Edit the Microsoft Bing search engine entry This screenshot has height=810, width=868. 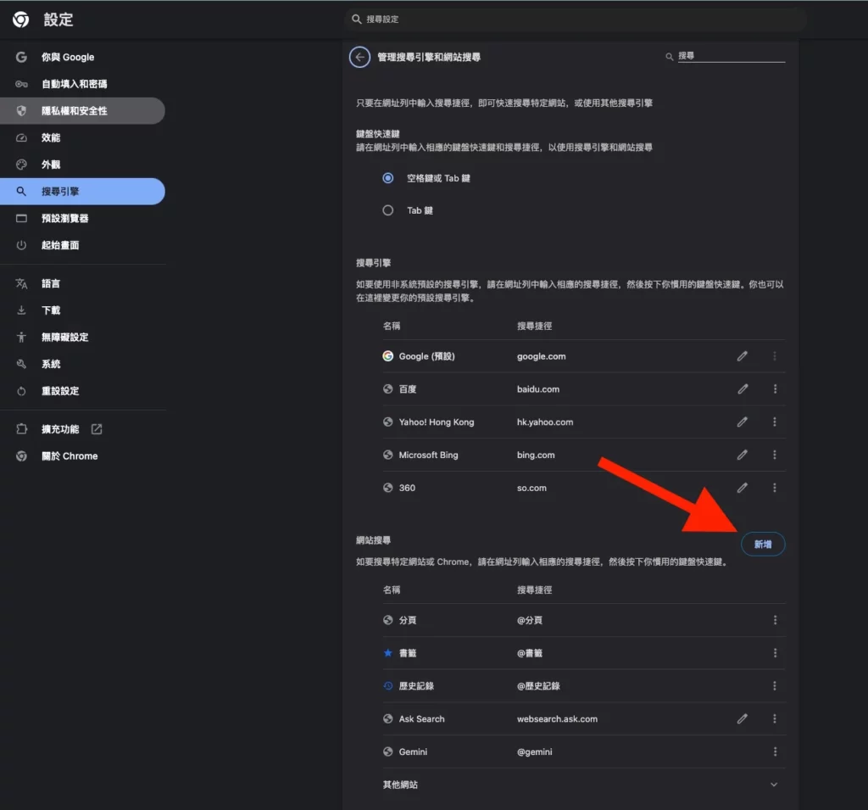(x=743, y=455)
